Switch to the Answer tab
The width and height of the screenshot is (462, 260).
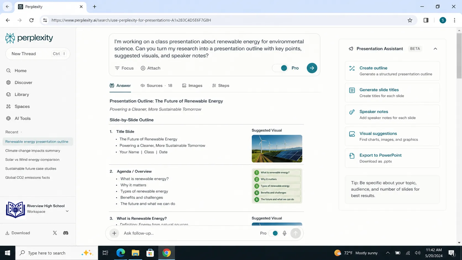[120, 86]
